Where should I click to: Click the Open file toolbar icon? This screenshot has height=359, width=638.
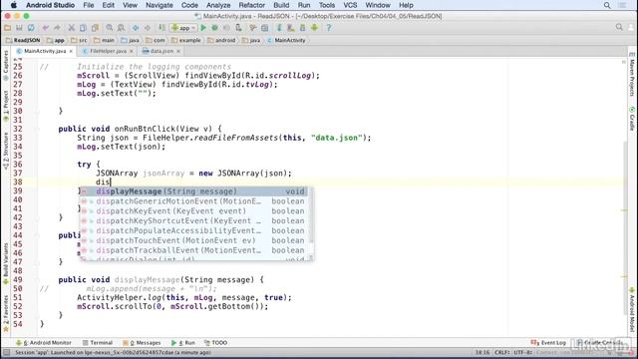coord(7,28)
